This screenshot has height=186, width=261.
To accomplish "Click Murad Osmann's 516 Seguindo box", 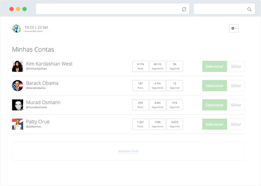I will click(175, 105).
